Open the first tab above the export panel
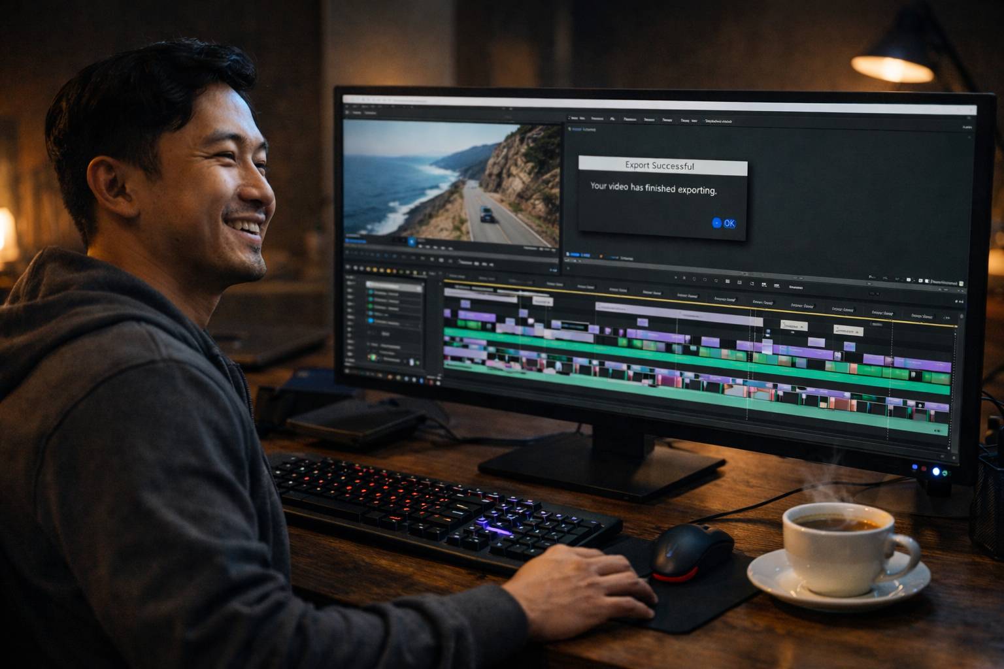Screen dimensions: 1004x669 (x=574, y=119)
